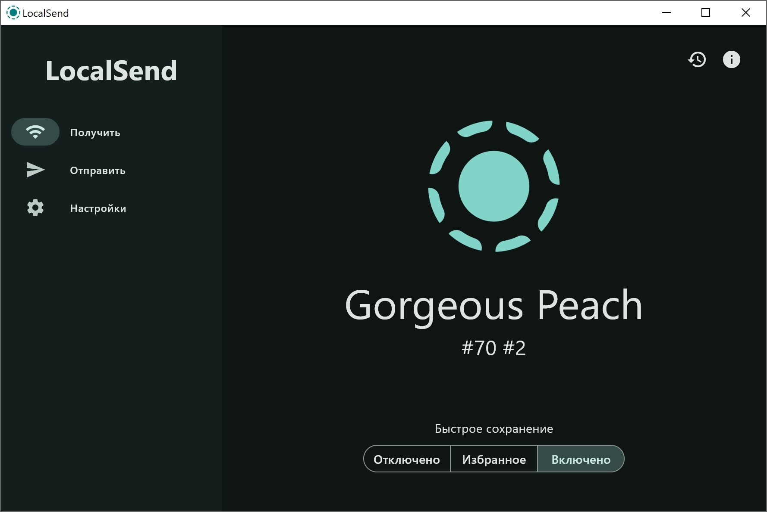This screenshot has height=512, width=767.
Task: Minimize the LocalSend window
Action: tap(666, 13)
